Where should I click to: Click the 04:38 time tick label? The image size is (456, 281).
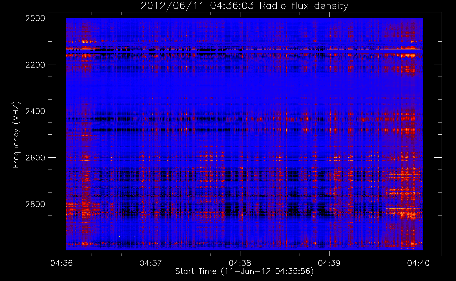[x=240, y=263]
